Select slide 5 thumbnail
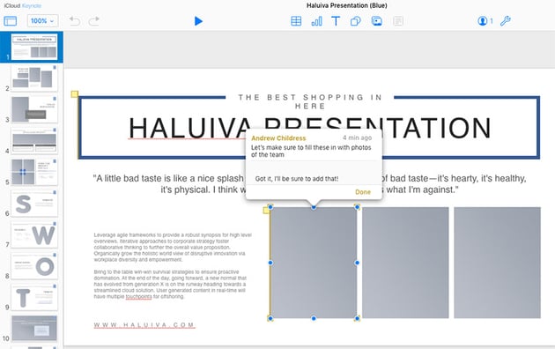The height and width of the screenshot is (349, 555). click(x=34, y=172)
